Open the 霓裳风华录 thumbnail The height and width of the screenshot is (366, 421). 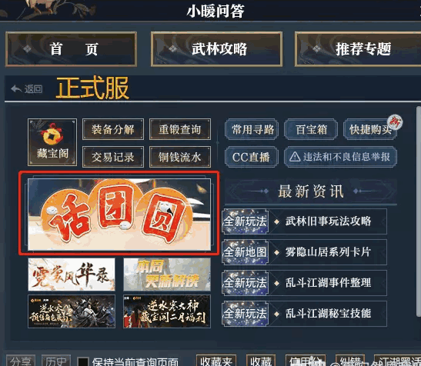72,274
